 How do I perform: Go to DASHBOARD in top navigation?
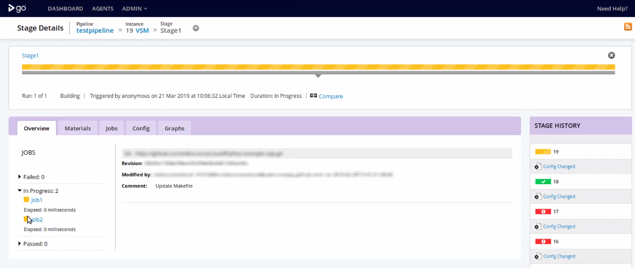point(65,9)
